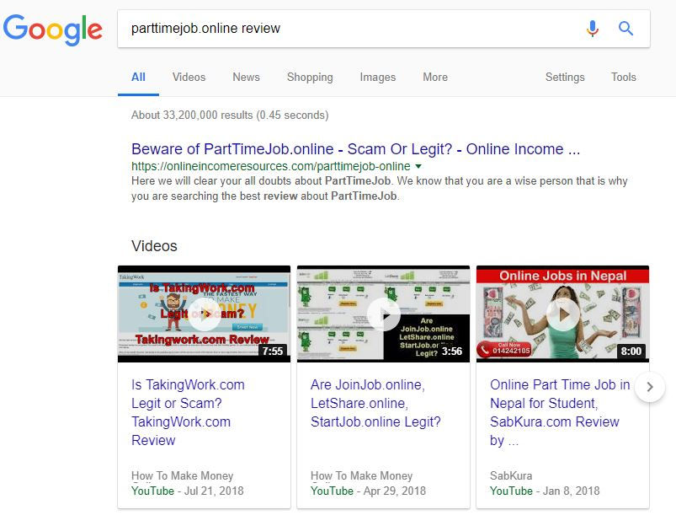
Task: Click YouTube source dated Jan 8, 2018
Action: pyautogui.click(x=511, y=491)
